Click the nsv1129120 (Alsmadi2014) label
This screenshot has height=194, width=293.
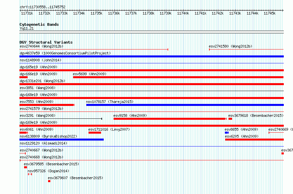[43, 143]
